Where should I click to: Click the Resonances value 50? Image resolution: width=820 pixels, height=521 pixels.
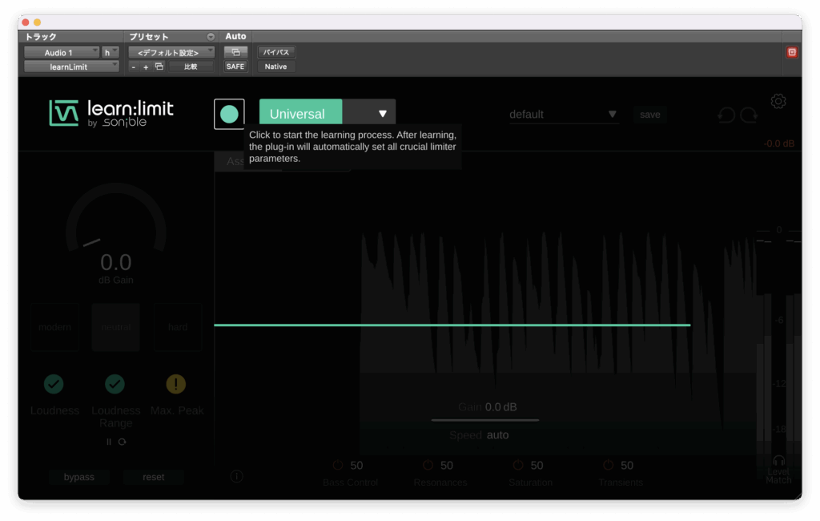coord(447,466)
